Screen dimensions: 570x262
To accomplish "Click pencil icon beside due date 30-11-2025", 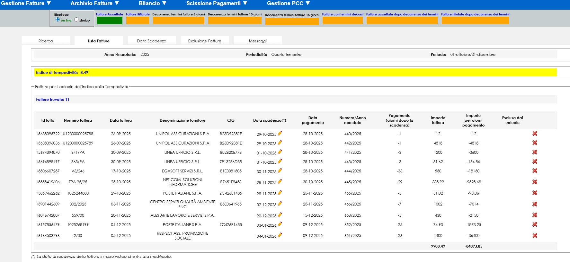I will (280, 170).
